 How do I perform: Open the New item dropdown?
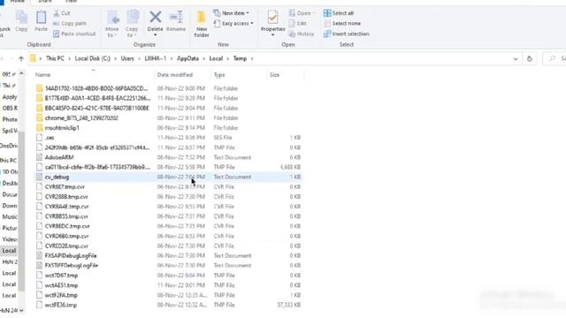click(x=232, y=13)
